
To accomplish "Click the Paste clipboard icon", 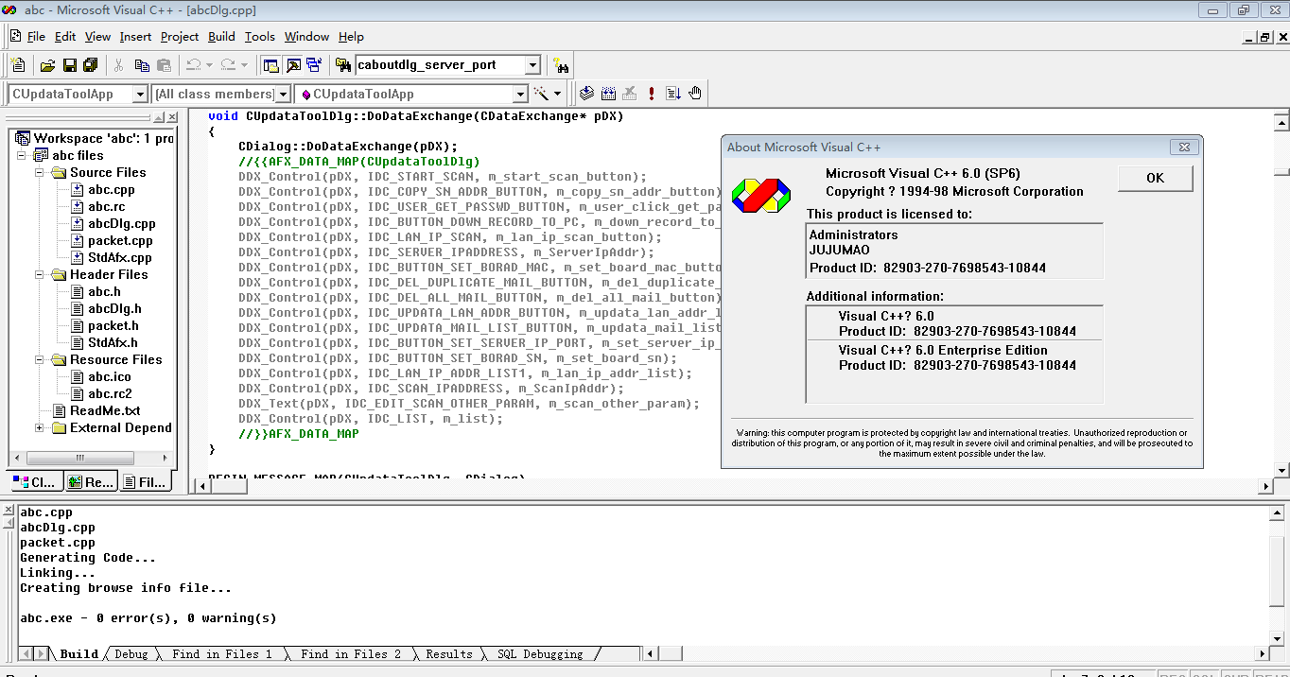I will tap(165, 65).
